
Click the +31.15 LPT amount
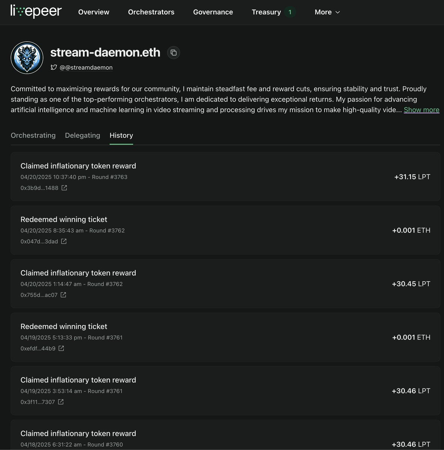[x=412, y=177]
